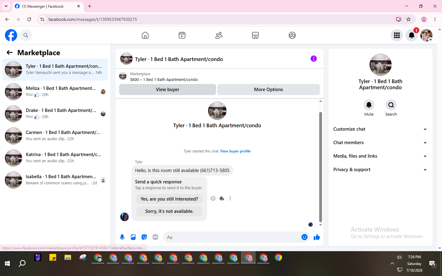The width and height of the screenshot is (442, 276).
Task: Open the Carmen apartment conversation
Action: pyautogui.click(x=55, y=136)
